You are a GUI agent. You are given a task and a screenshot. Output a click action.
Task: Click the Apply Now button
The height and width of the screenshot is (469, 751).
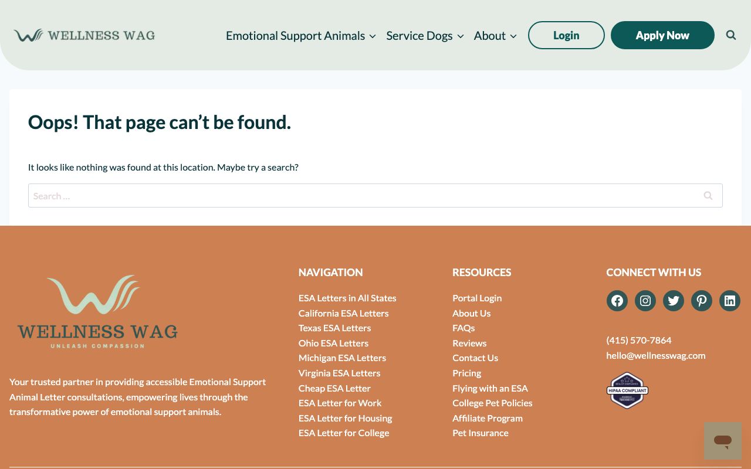point(662,35)
